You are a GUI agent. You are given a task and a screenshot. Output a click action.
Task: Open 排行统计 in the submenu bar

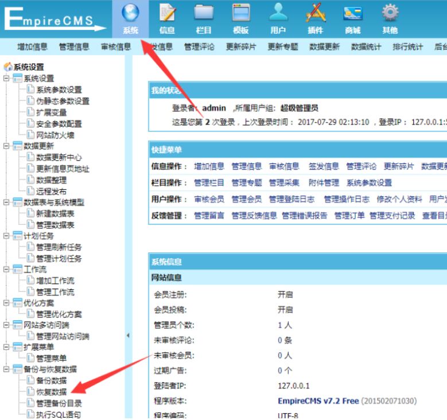408,46
